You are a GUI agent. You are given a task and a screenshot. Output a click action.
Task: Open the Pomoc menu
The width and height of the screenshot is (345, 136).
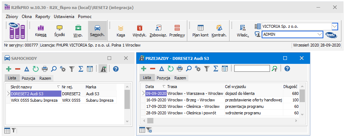(85, 17)
